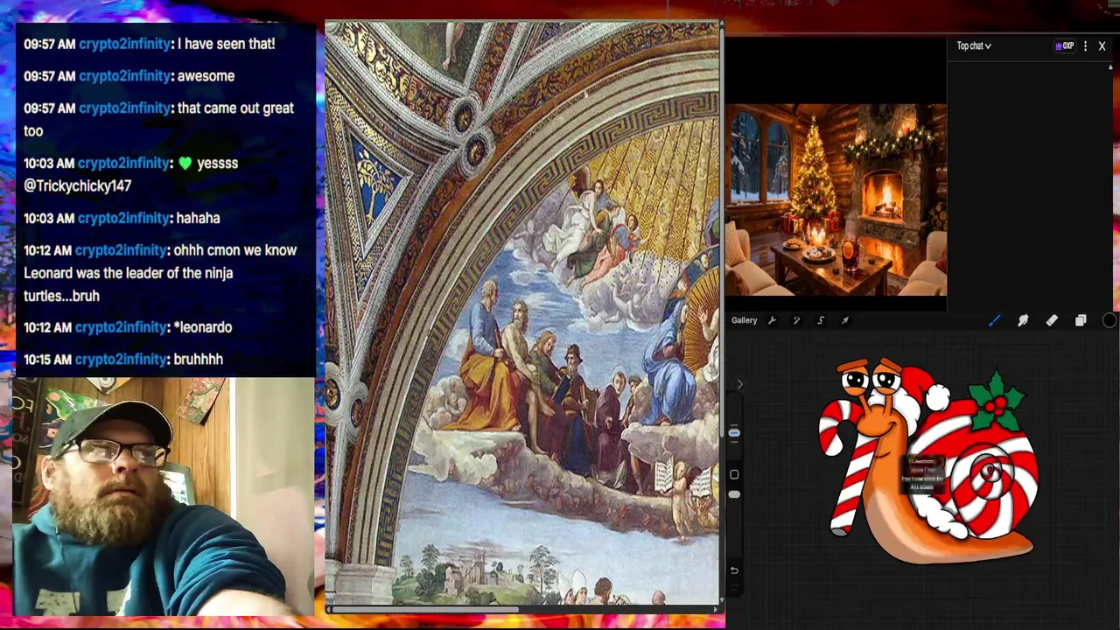Screen dimensions: 1120x630
Task: Click the brush opacity slider handle
Action: click(x=734, y=494)
